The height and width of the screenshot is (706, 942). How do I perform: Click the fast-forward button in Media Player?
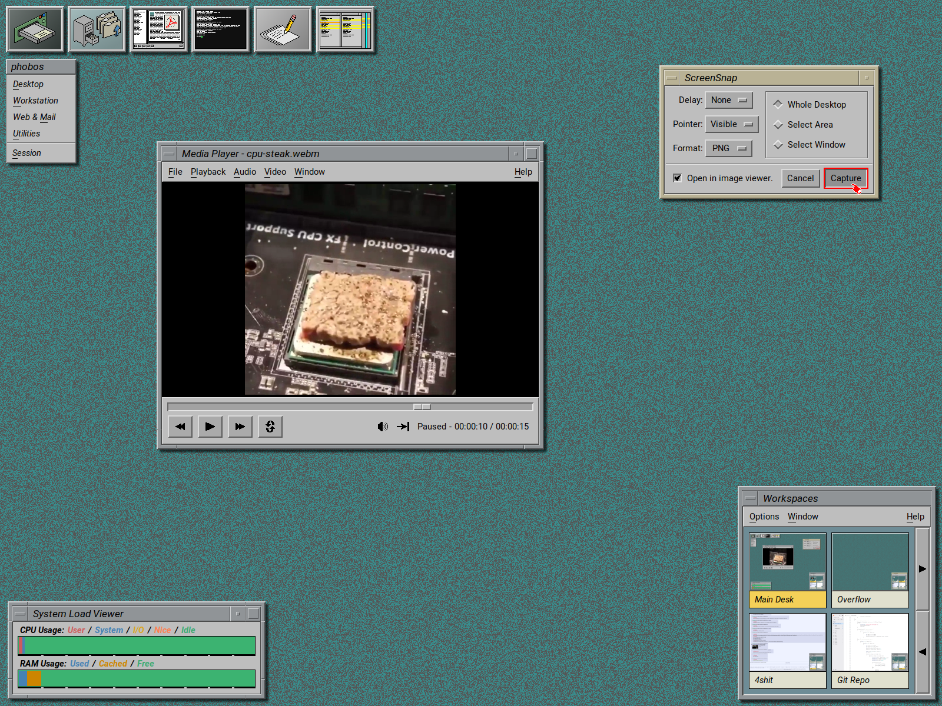tap(240, 427)
